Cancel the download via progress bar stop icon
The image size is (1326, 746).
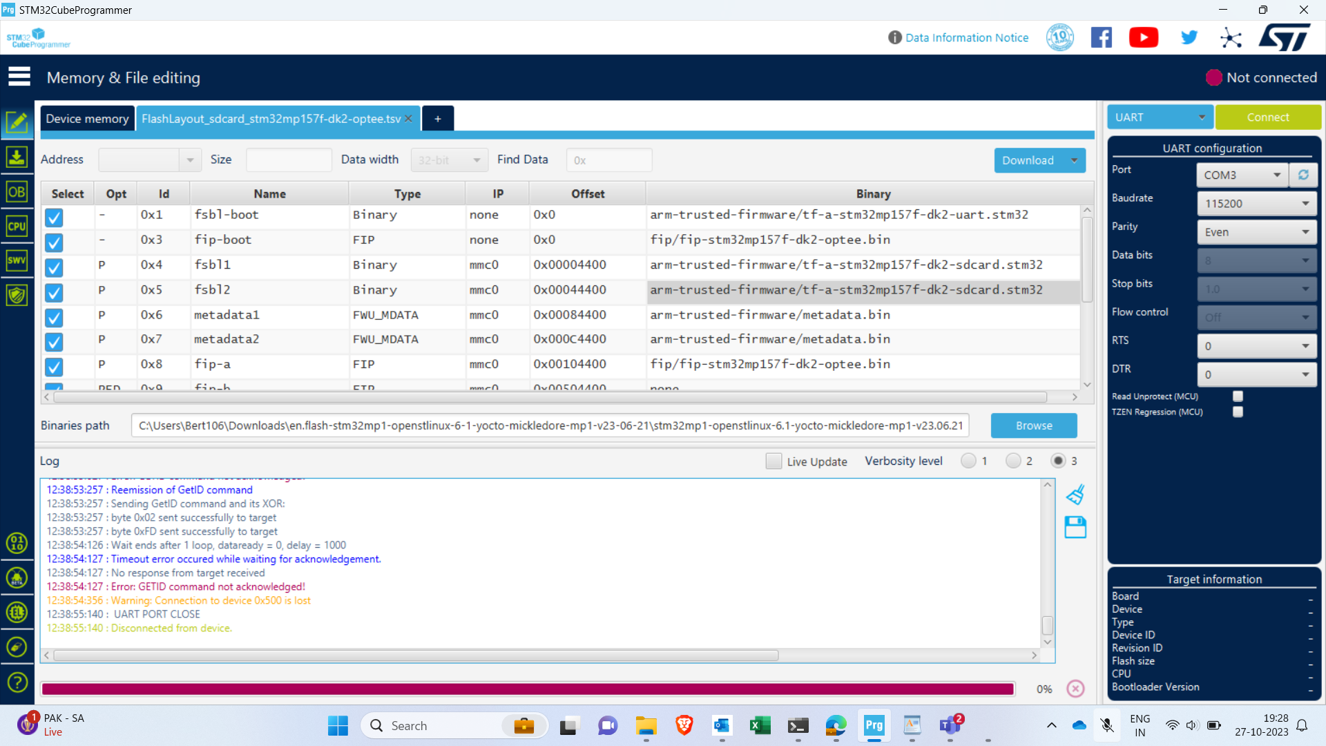point(1075,689)
